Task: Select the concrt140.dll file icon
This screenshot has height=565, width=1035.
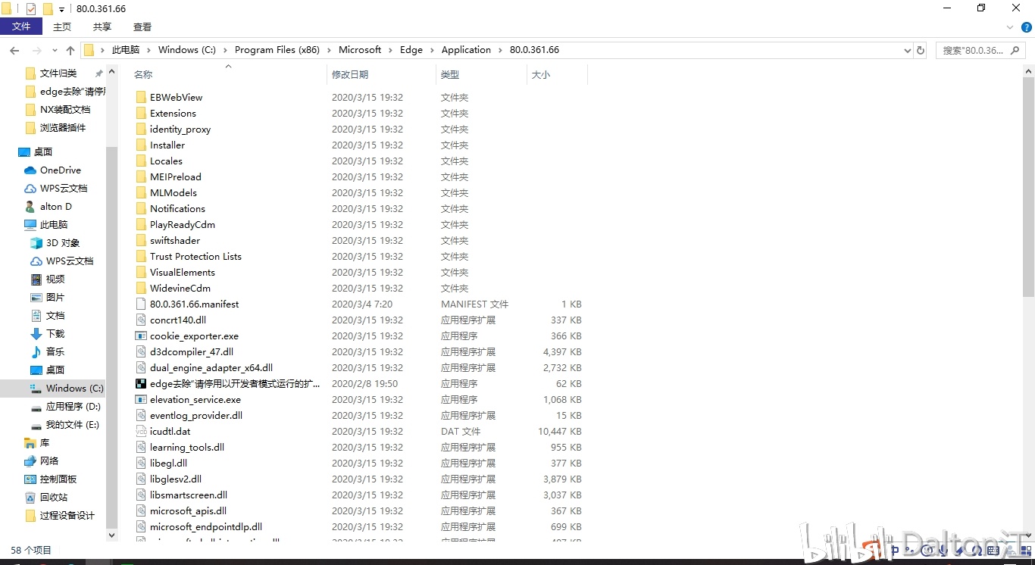Action: click(141, 320)
